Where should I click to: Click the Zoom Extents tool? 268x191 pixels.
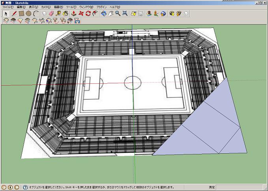coord(125,13)
